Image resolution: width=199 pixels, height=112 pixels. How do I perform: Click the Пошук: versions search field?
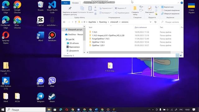(170, 22)
